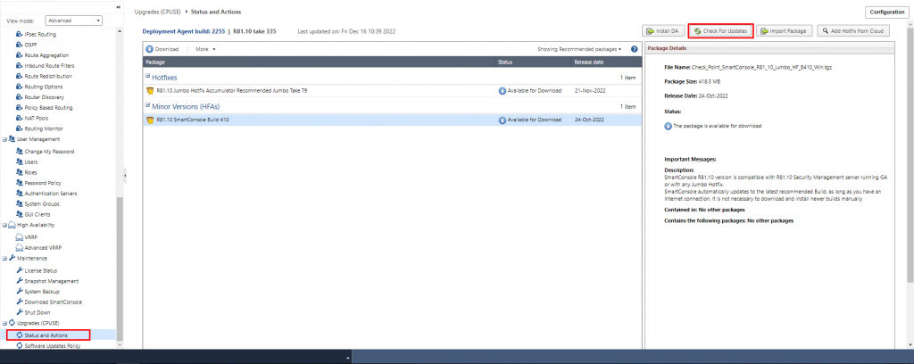Click the Download arrow icon in package toolbar
The width and height of the screenshot is (914, 364).
[149, 49]
